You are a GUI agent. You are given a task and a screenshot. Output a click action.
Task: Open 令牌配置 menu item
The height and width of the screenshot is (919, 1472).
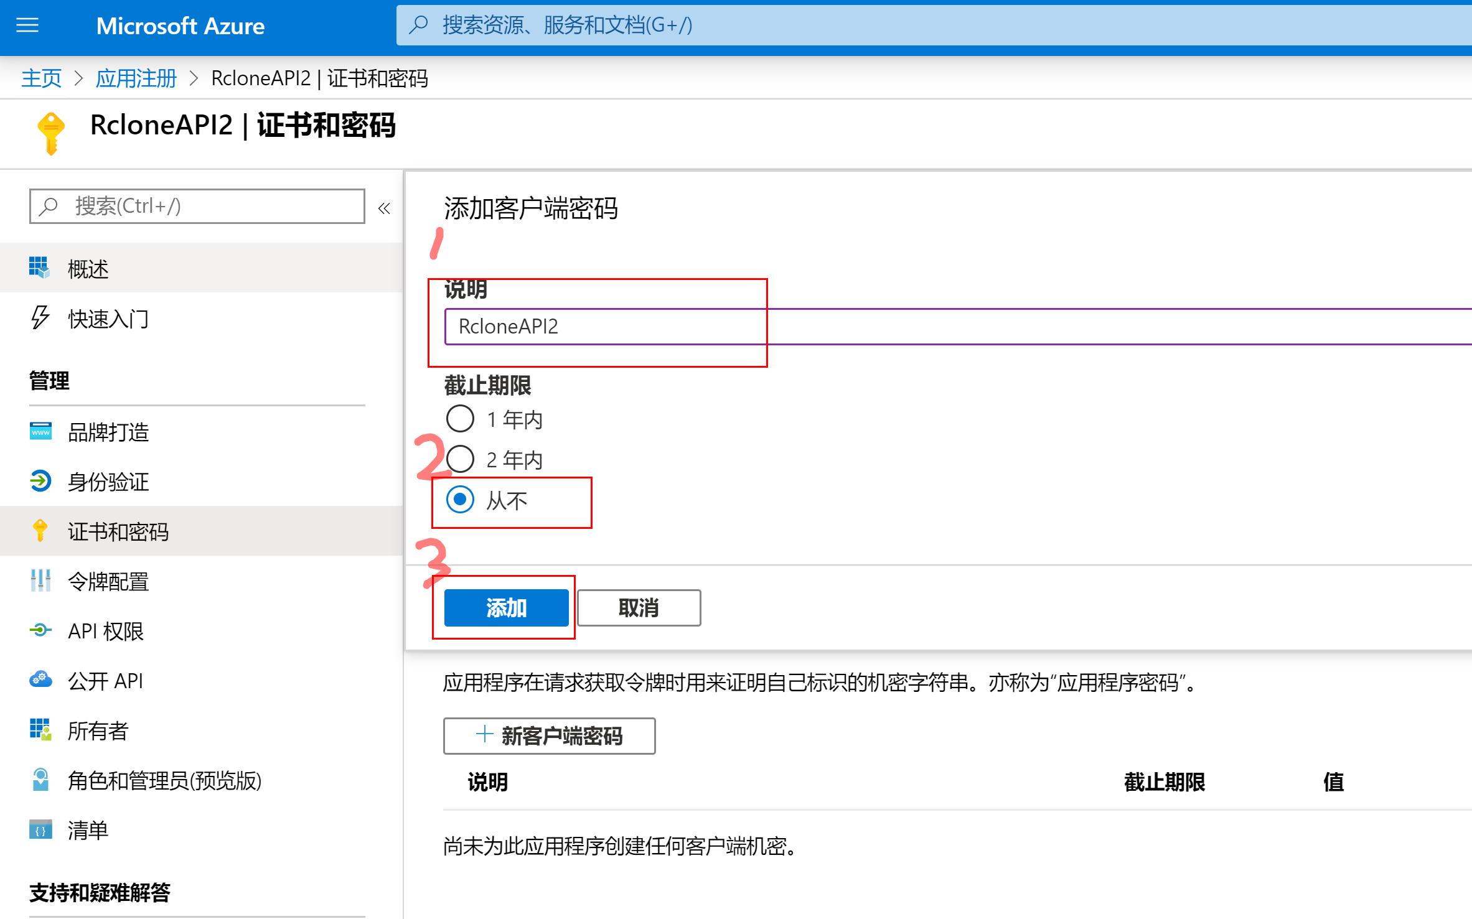(202, 580)
